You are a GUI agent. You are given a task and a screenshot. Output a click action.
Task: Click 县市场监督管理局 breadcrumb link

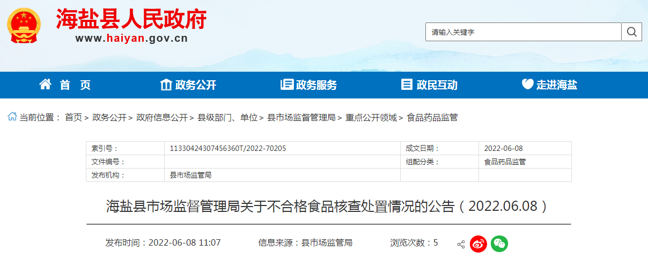pyautogui.click(x=301, y=118)
